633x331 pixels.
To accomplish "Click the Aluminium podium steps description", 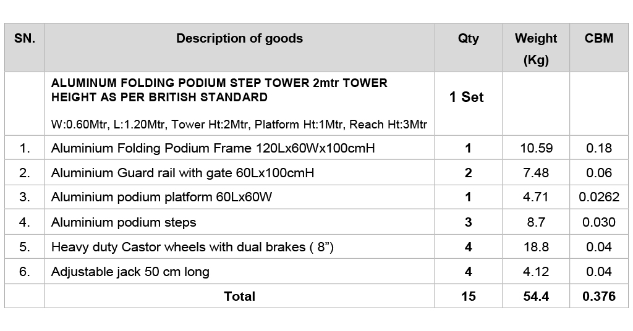I will (124, 222).
